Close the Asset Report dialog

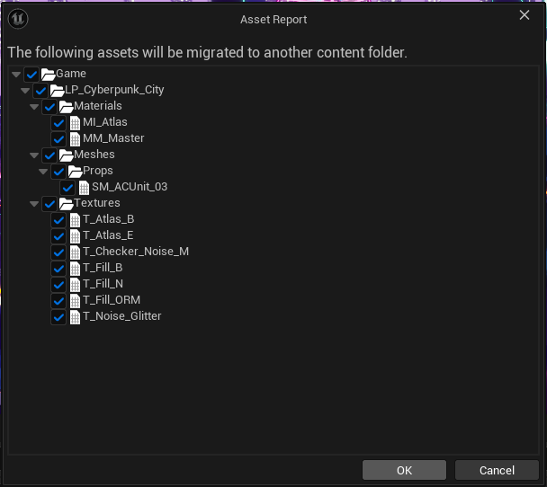525,14
